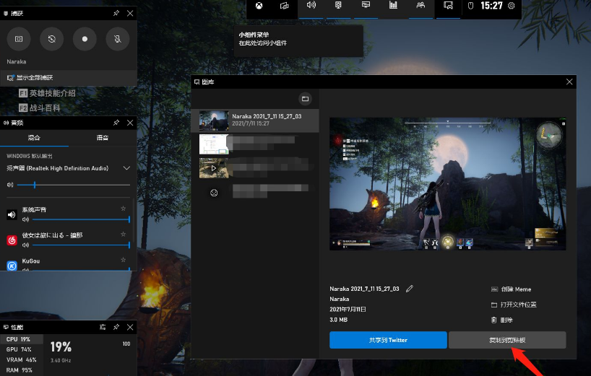Share the capture to Twitter
The width and height of the screenshot is (591, 376).
click(388, 340)
